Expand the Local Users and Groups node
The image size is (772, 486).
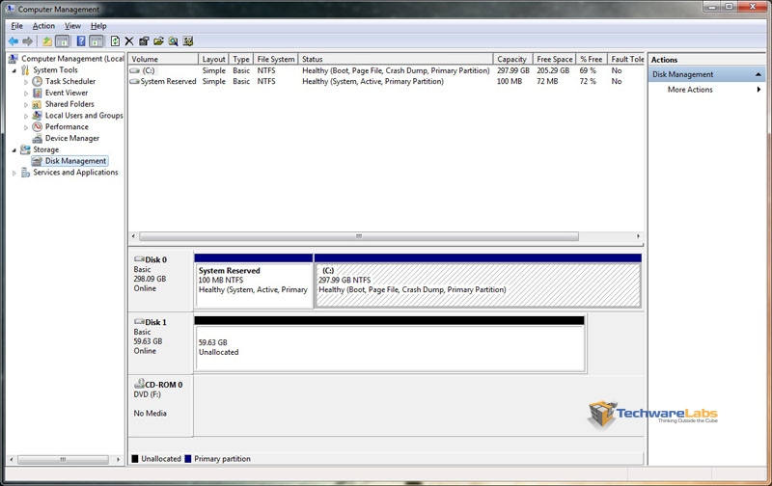point(26,116)
